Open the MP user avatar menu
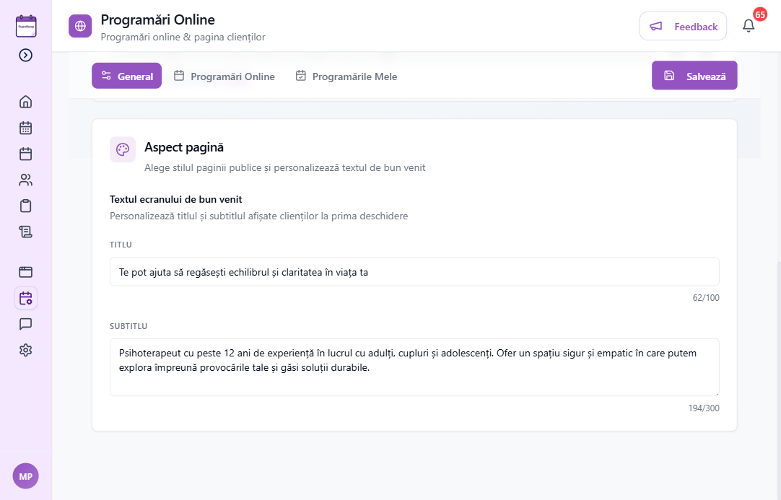The height and width of the screenshot is (500, 781). pos(26,476)
